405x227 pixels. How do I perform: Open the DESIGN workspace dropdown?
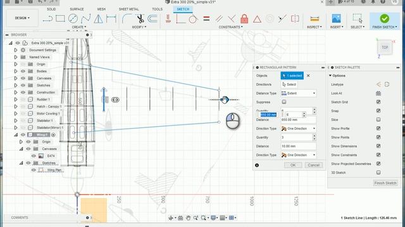click(x=22, y=18)
